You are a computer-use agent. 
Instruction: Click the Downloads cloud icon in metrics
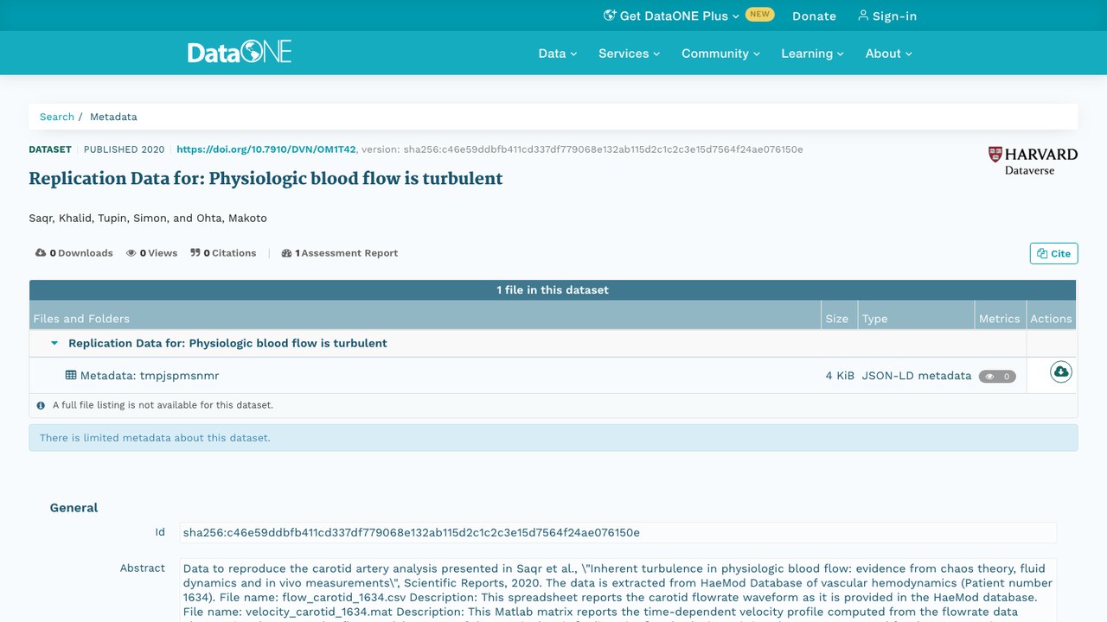(41, 253)
